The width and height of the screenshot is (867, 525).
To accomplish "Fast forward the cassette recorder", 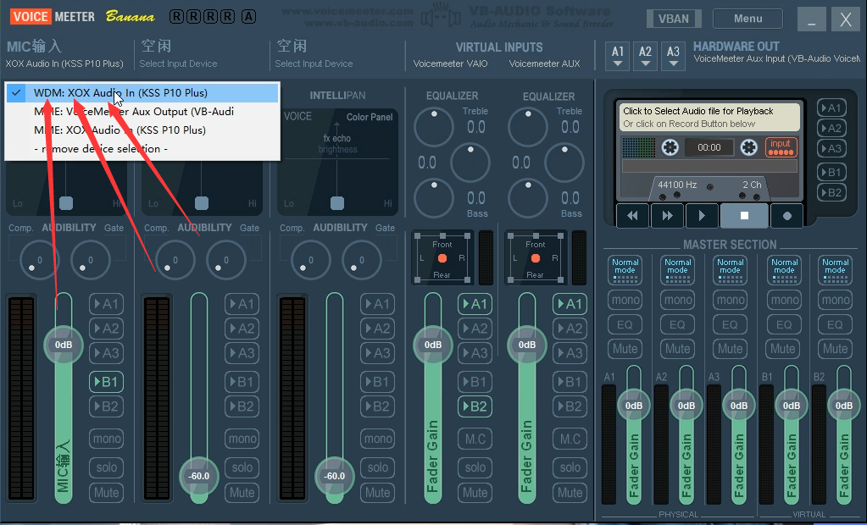I will point(667,216).
